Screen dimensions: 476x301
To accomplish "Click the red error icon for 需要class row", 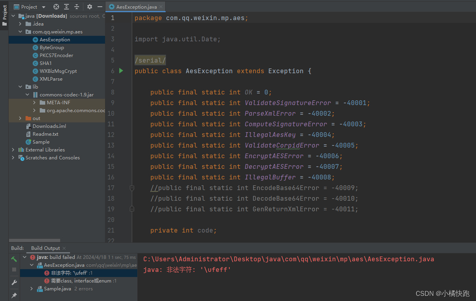I will pyautogui.click(x=47, y=281).
